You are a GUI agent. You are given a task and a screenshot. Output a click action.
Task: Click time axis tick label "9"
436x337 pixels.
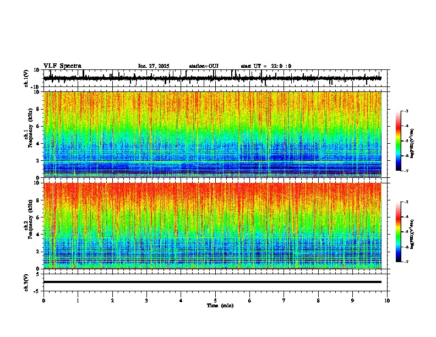coord(352,301)
